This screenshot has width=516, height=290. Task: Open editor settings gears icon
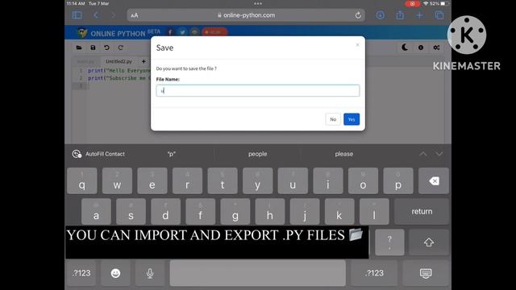click(x=436, y=48)
